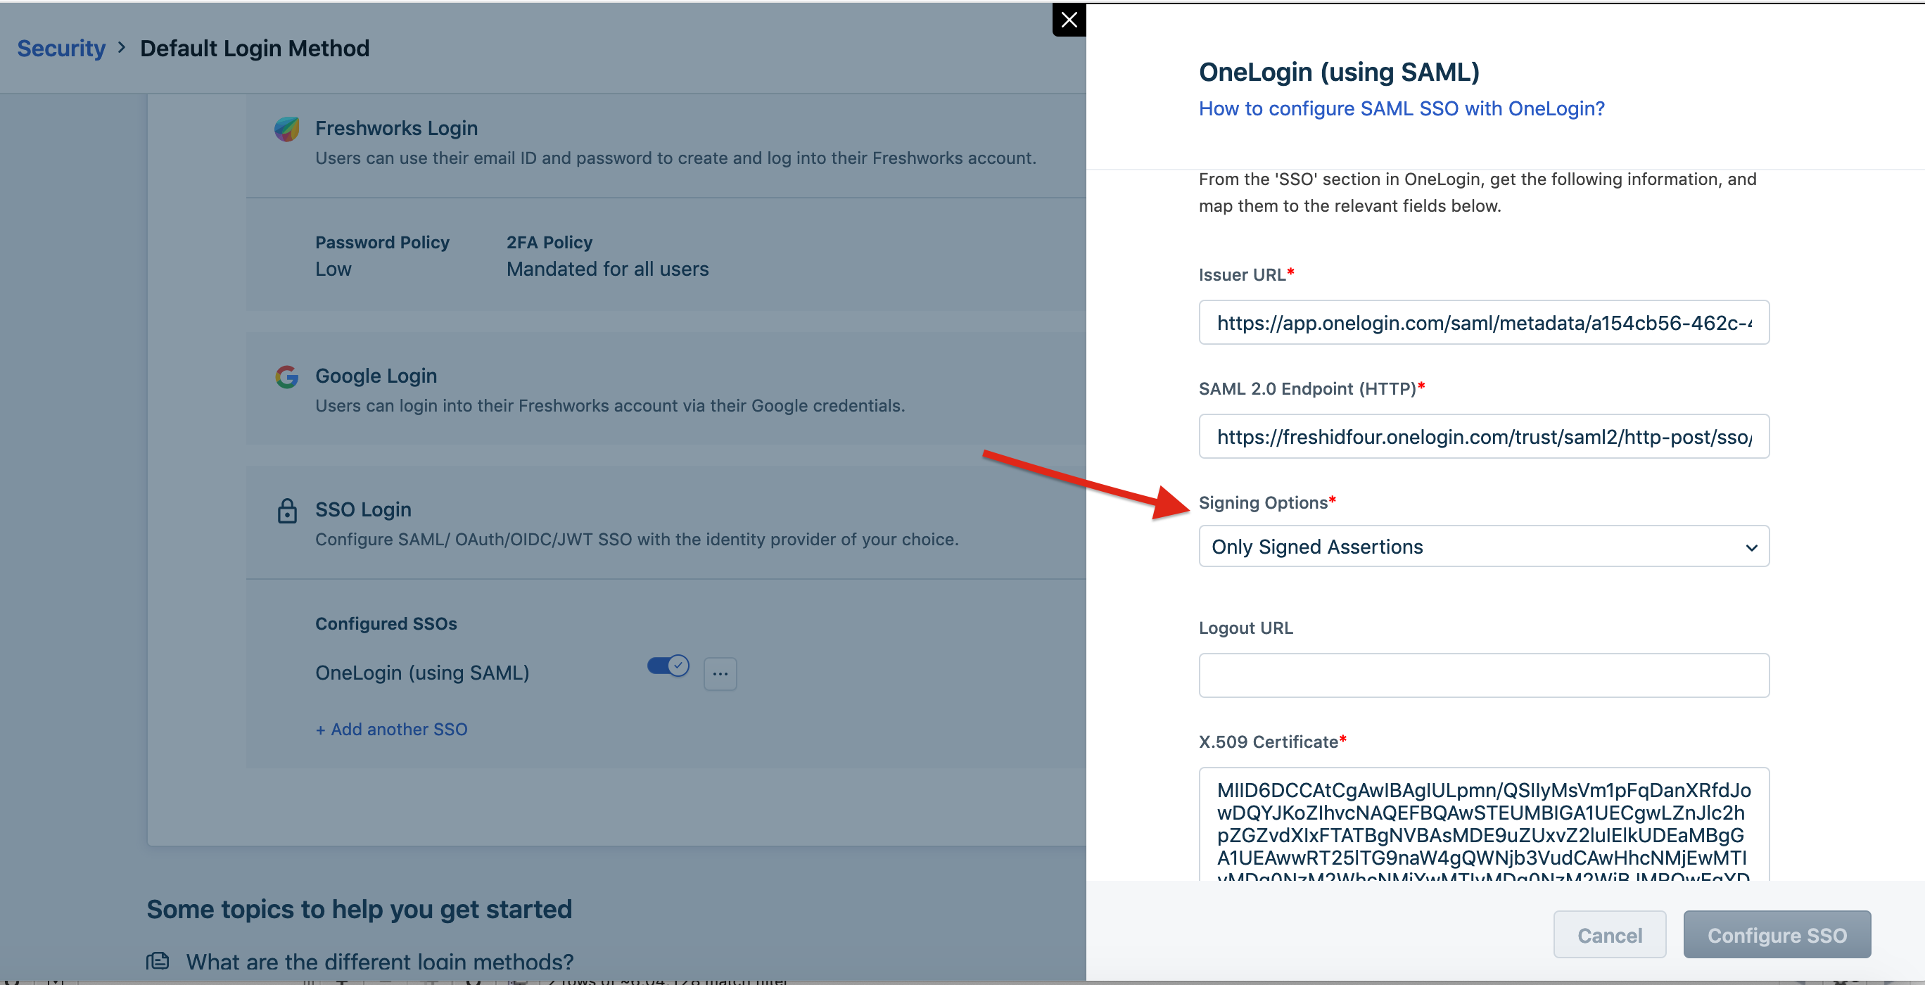Click the dropdown chevron in Signing Options

(1751, 548)
